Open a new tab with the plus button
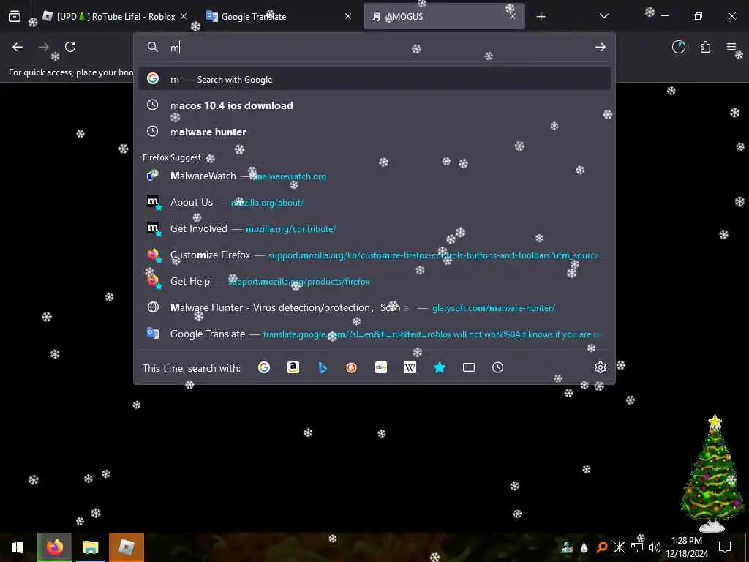The height and width of the screenshot is (562, 749). click(541, 17)
